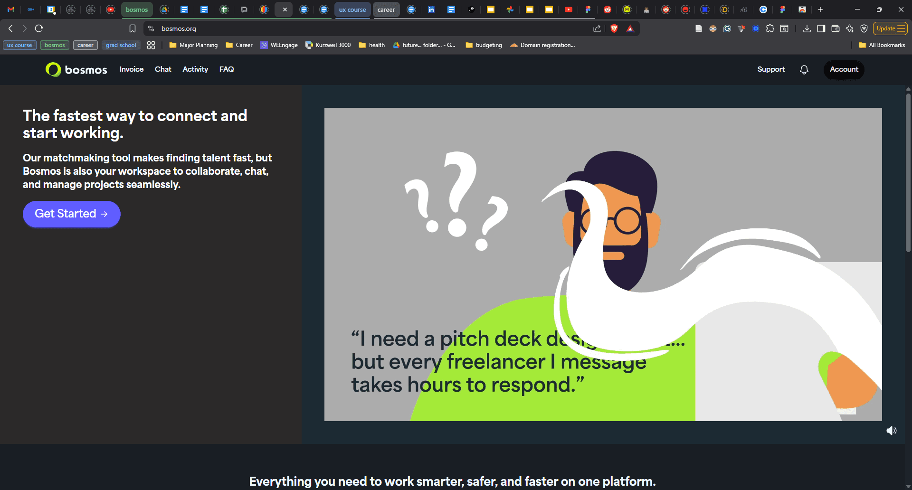Open the FAQ nav item

pyautogui.click(x=227, y=69)
